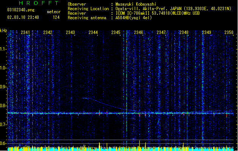
Task: Click the 2344 time marker
Action: tap(93, 32)
